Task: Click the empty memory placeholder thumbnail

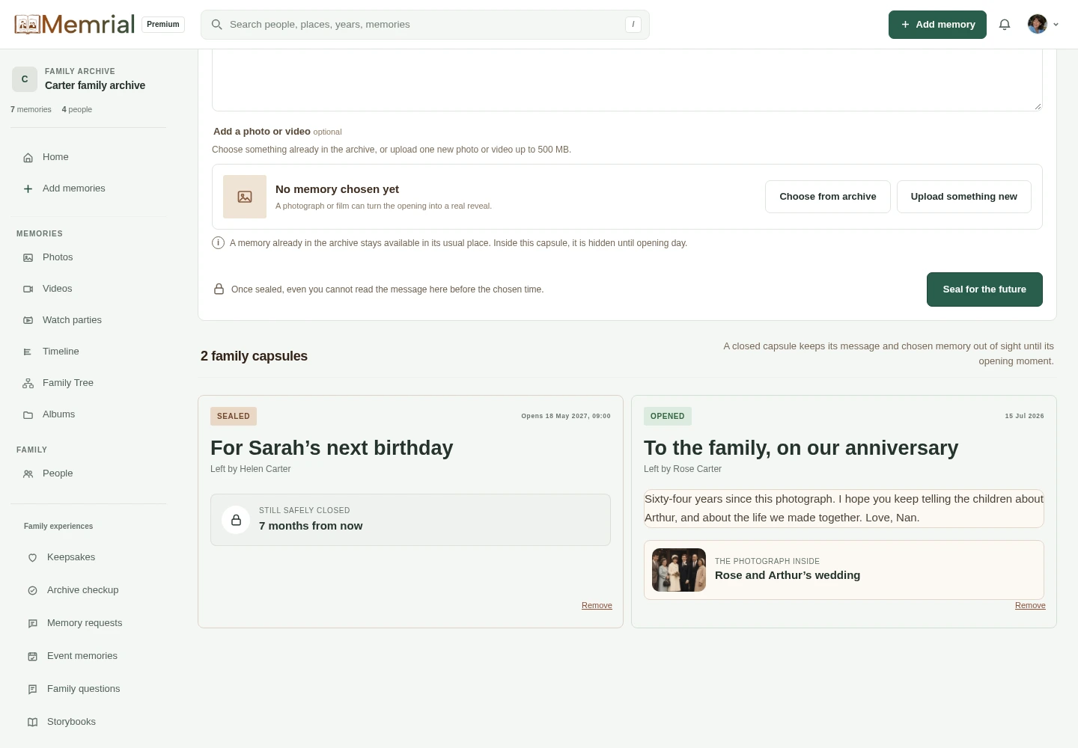Action: coord(245,197)
